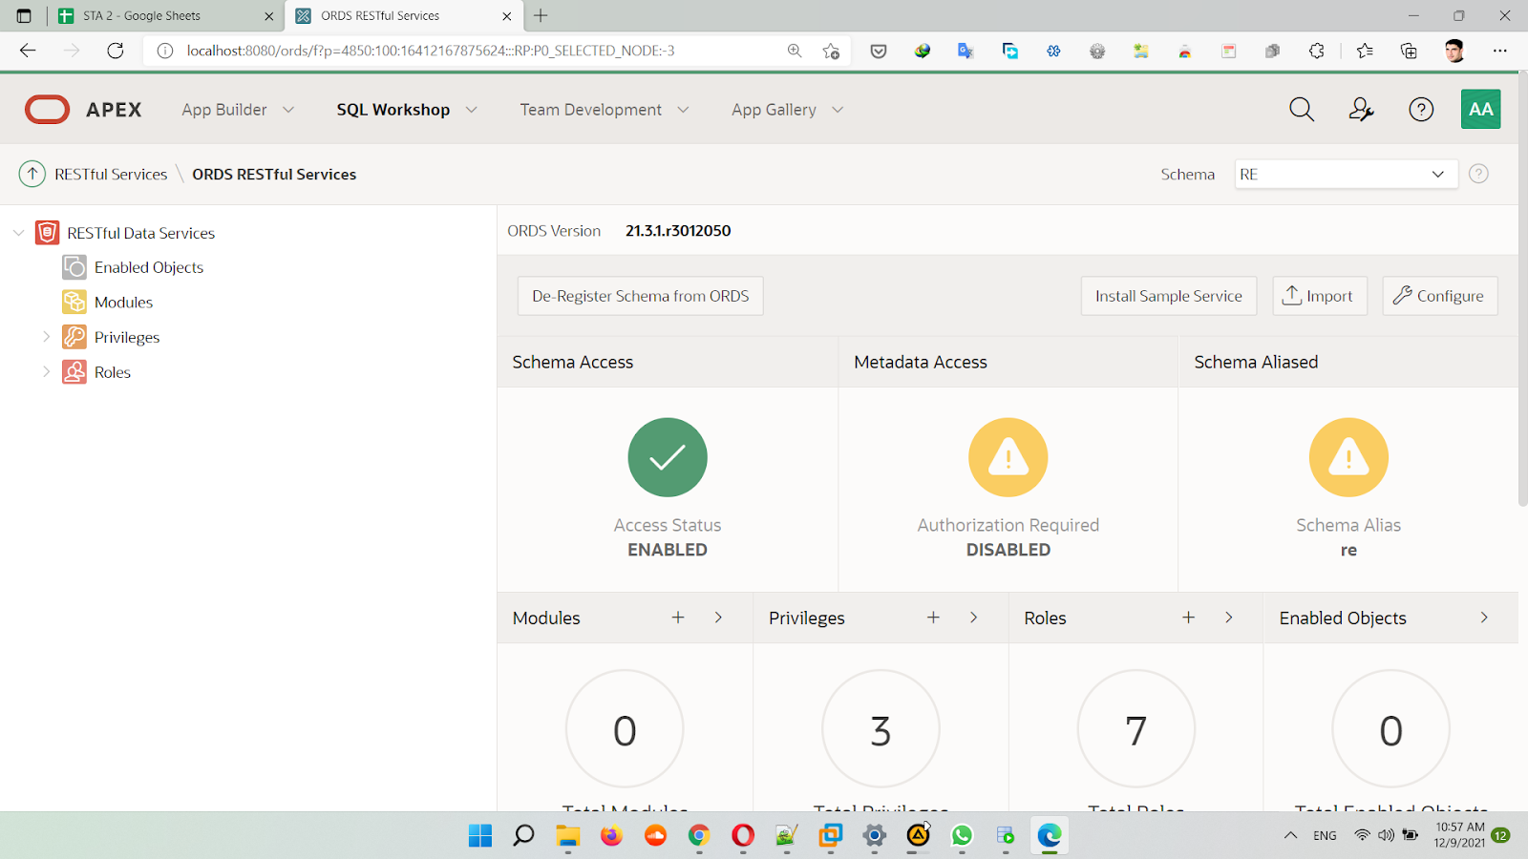The height and width of the screenshot is (859, 1528).
Task: Click the green Access Status check icon
Action: 668,457
